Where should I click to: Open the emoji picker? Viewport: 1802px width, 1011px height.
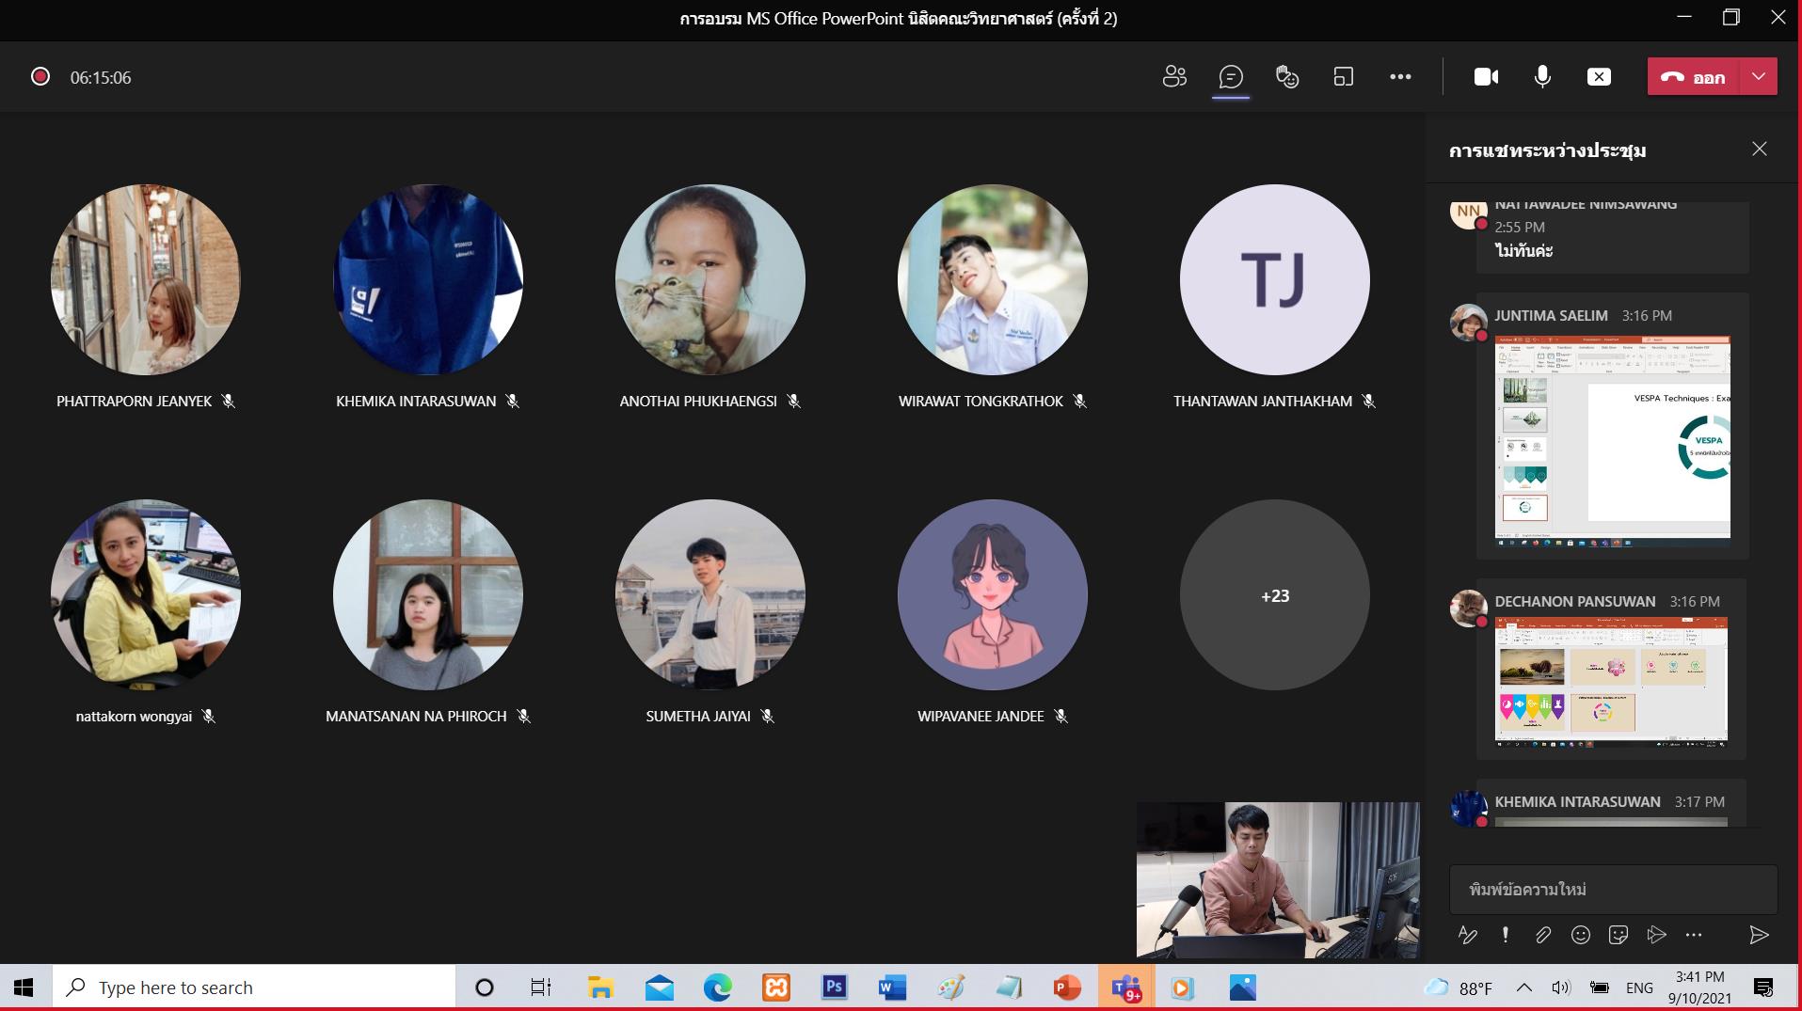[x=1581, y=935]
